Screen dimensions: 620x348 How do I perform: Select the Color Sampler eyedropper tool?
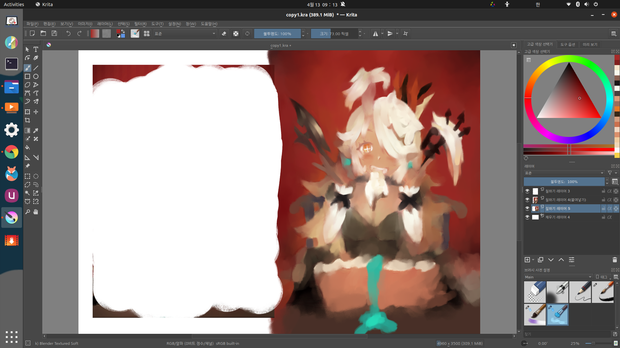pos(36,130)
